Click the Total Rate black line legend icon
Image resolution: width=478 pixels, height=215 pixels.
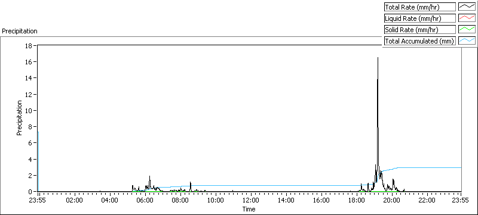[x=467, y=7]
